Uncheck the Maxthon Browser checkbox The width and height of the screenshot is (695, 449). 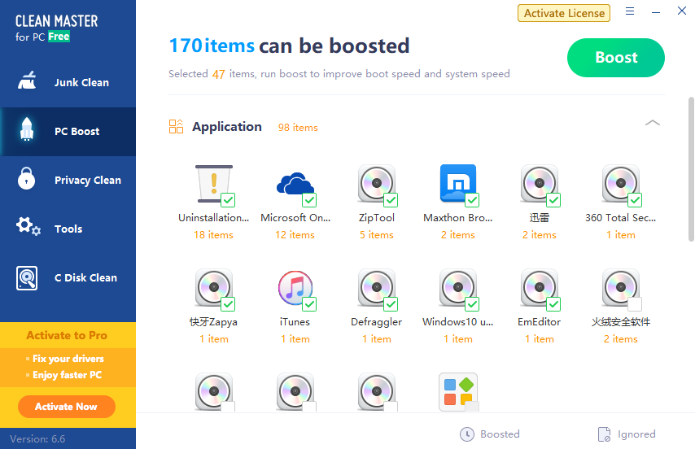[472, 200]
